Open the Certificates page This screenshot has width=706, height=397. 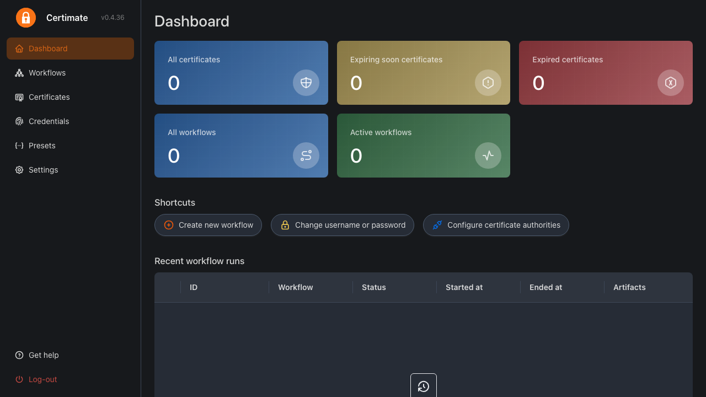(x=70, y=97)
